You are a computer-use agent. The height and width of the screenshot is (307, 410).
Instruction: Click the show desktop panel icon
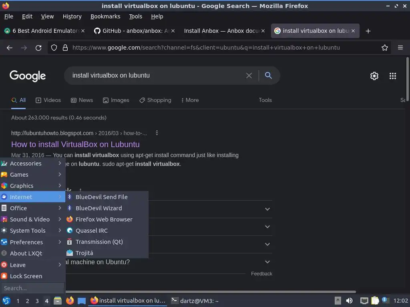click(x=82, y=301)
